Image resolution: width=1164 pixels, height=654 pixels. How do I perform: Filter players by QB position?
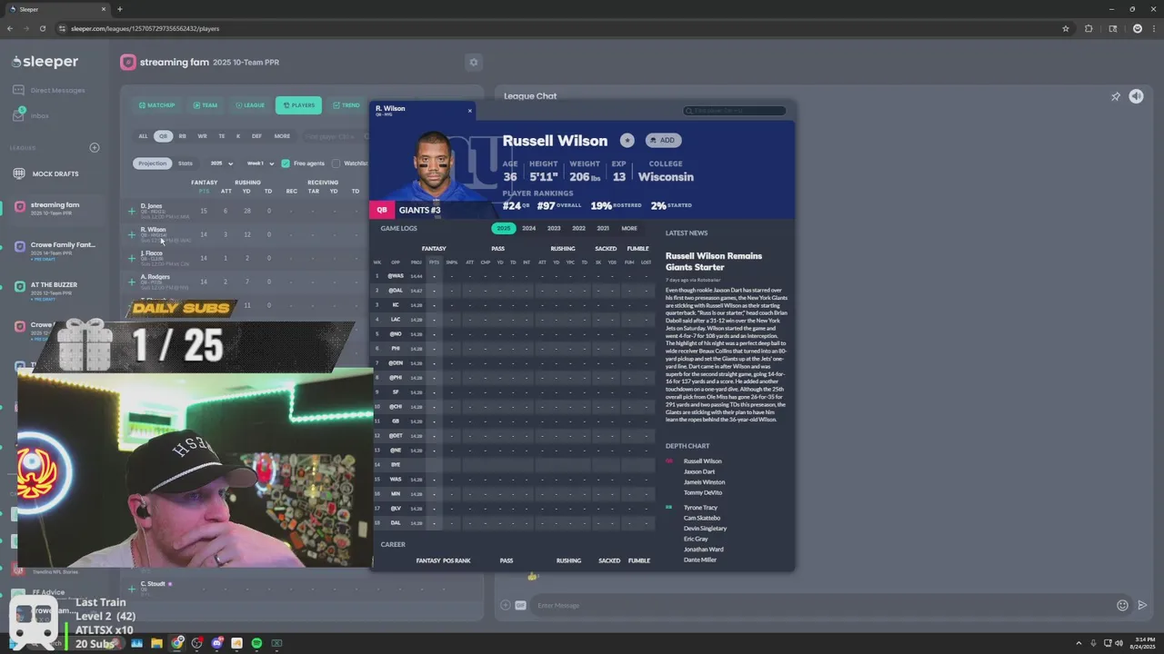tap(163, 136)
